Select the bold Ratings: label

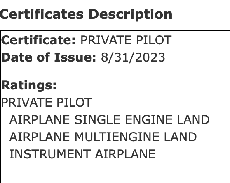tap(29, 85)
